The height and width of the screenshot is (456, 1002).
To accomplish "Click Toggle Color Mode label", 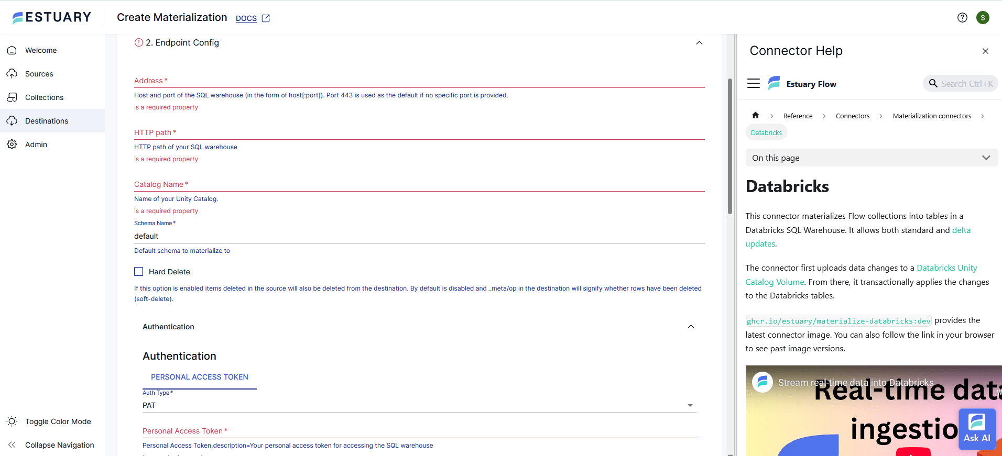I will pos(58,421).
